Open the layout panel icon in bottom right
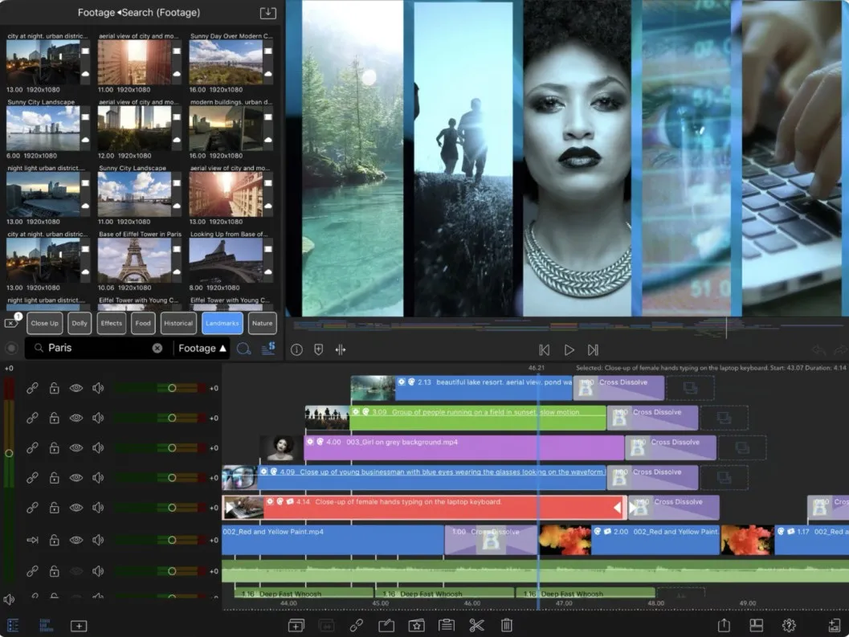 (757, 625)
